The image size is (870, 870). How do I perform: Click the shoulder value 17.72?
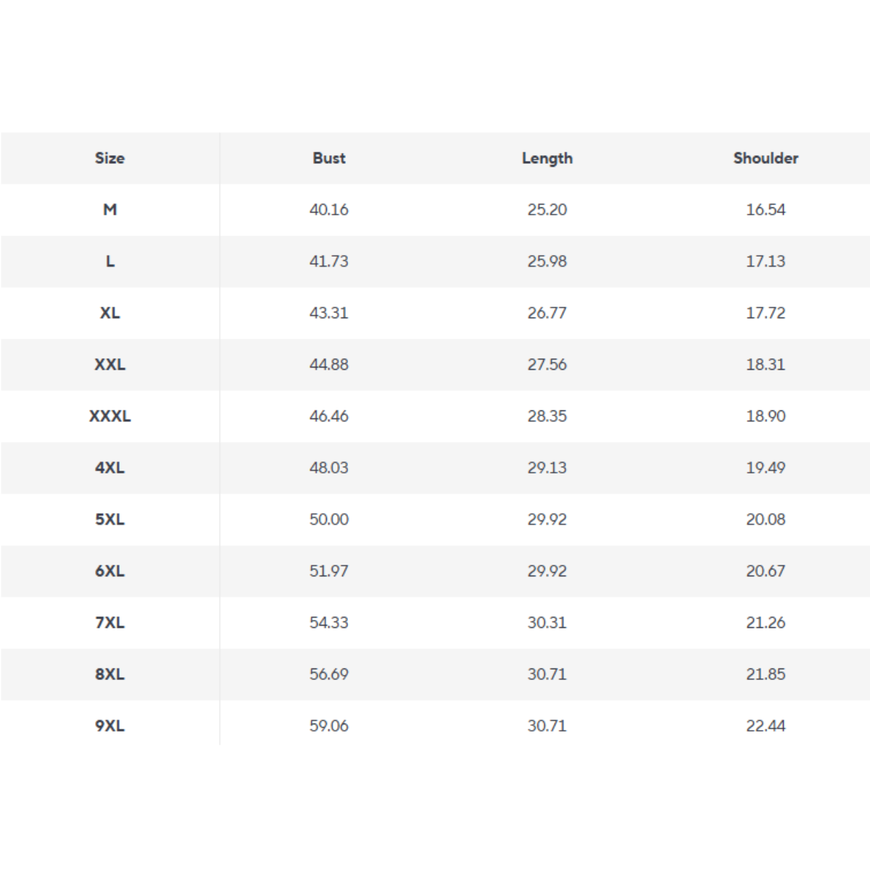[x=766, y=313]
